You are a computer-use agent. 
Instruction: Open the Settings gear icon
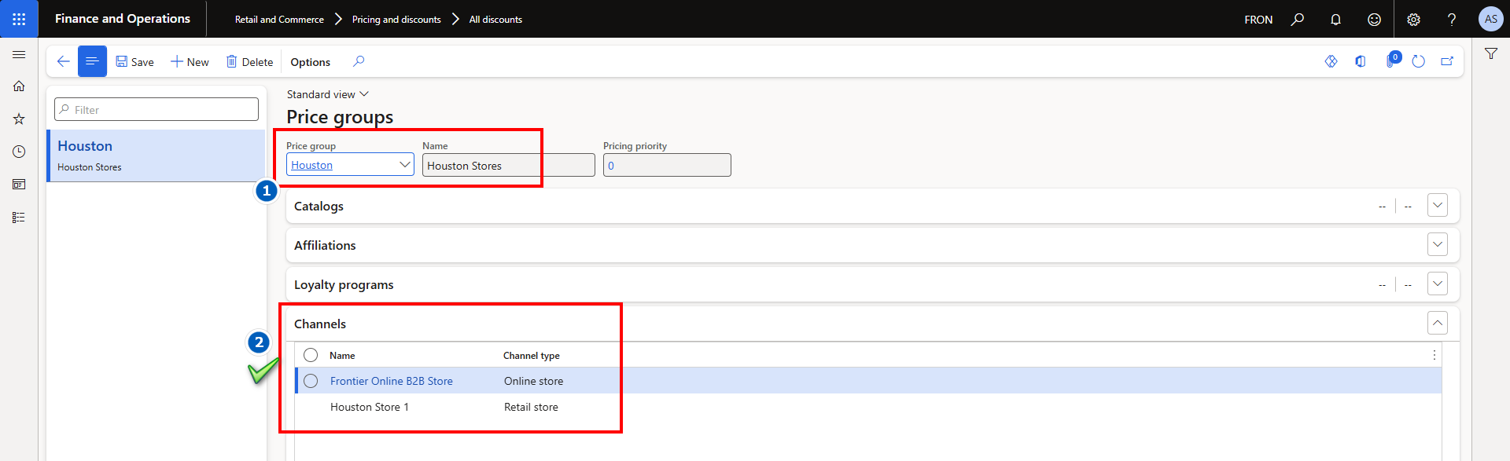1413,20
